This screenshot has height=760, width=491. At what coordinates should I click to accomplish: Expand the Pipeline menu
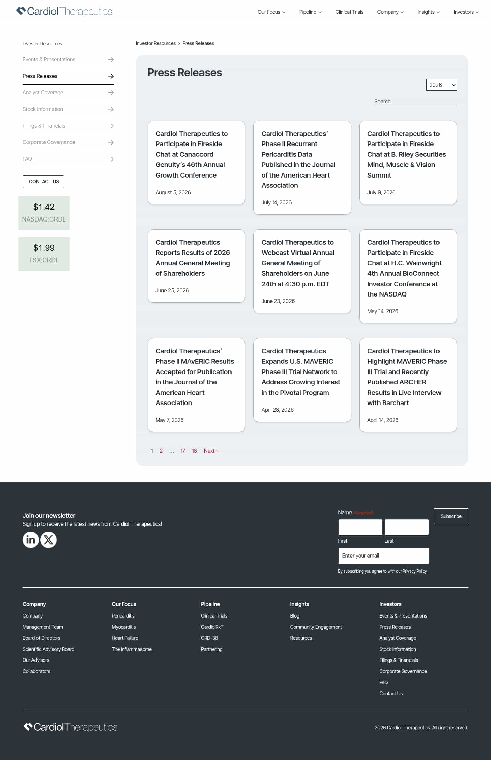pos(310,12)
